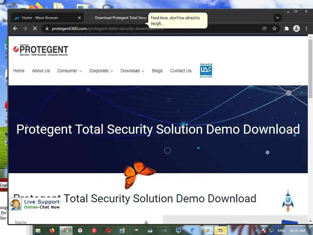Select the handshake taskbar application
Screen dimensions: 313x235
coord(206,231)
